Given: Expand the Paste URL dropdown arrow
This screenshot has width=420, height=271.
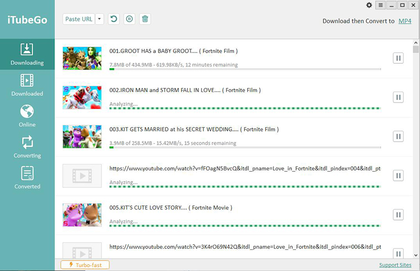Looking at the screenshot, I should coord(99,19).
